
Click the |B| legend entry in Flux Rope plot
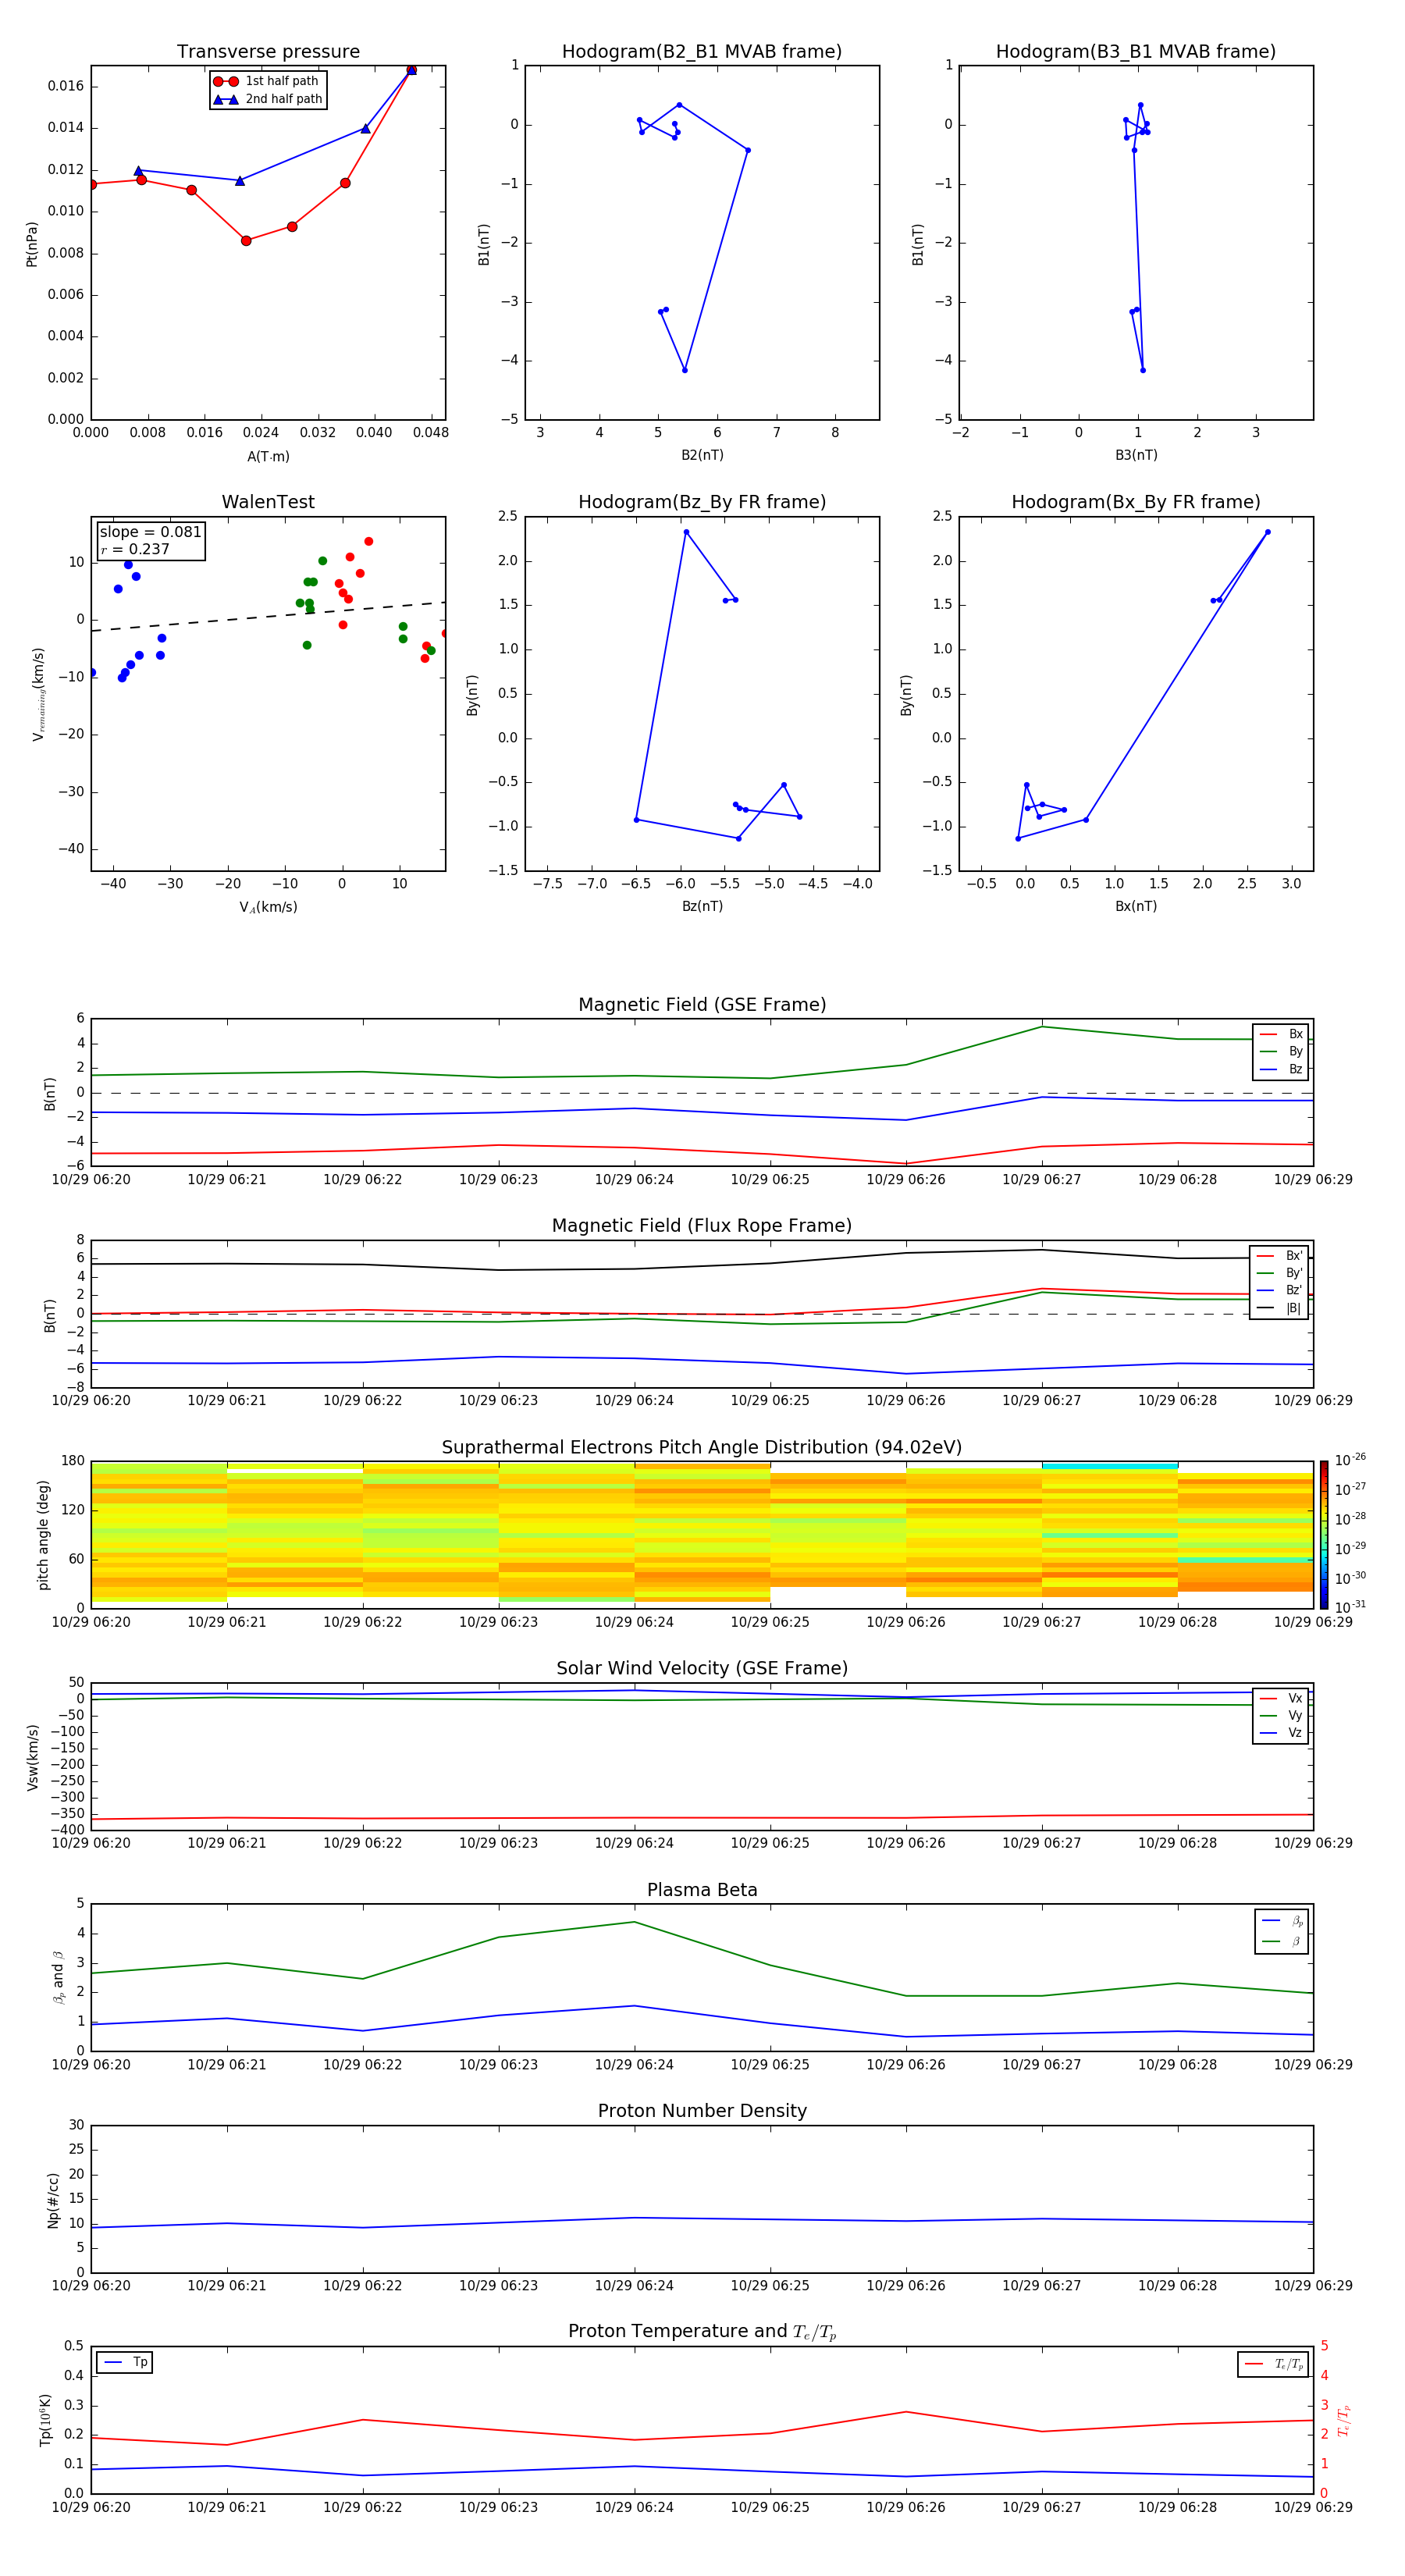click(1279, 1308)
